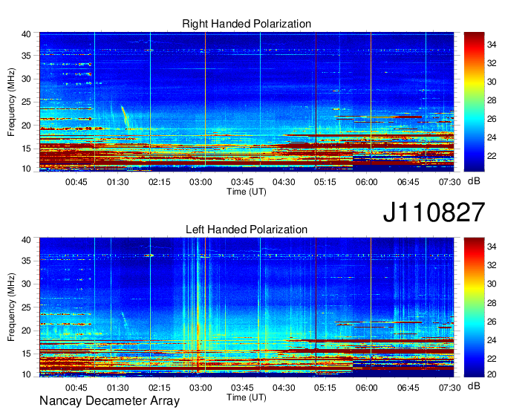Click the 05:15 tick label under Right Handed plot
Screen dimensions: 505x410
coord(325,182)
